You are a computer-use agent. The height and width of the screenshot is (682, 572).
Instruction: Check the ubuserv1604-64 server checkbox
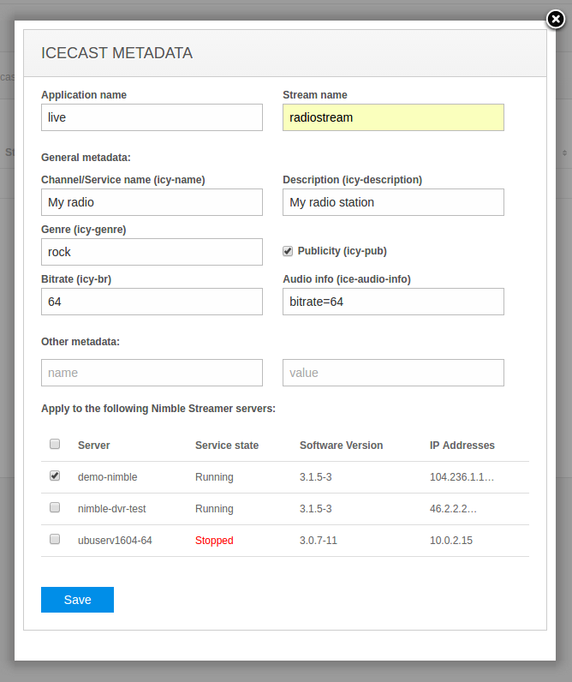click(x=55, y=539)
